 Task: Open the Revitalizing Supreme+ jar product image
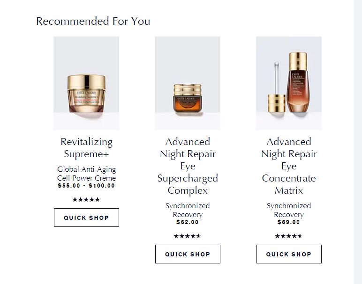(x=86, y=83)
